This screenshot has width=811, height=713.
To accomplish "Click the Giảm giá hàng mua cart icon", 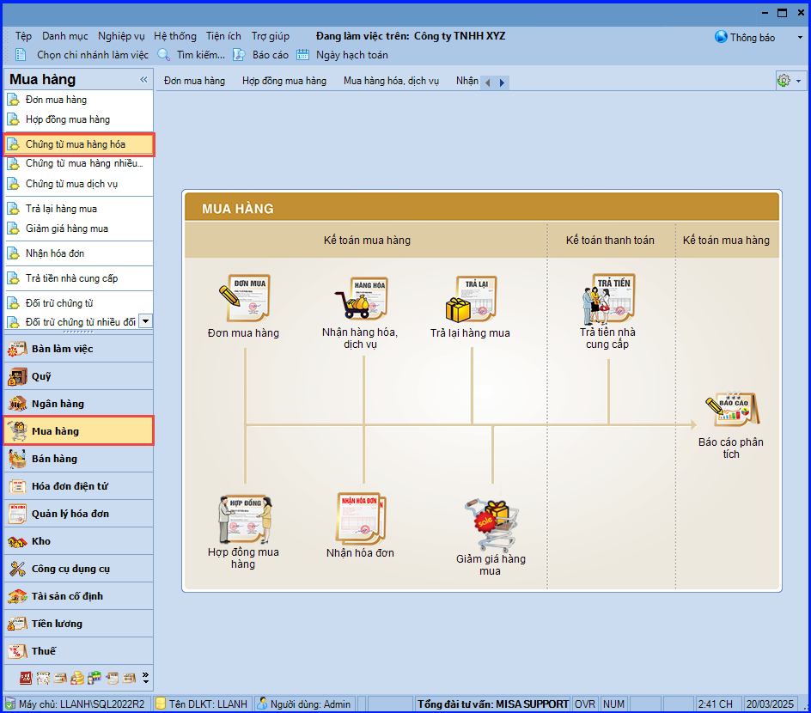I will (x=490, y=524).
